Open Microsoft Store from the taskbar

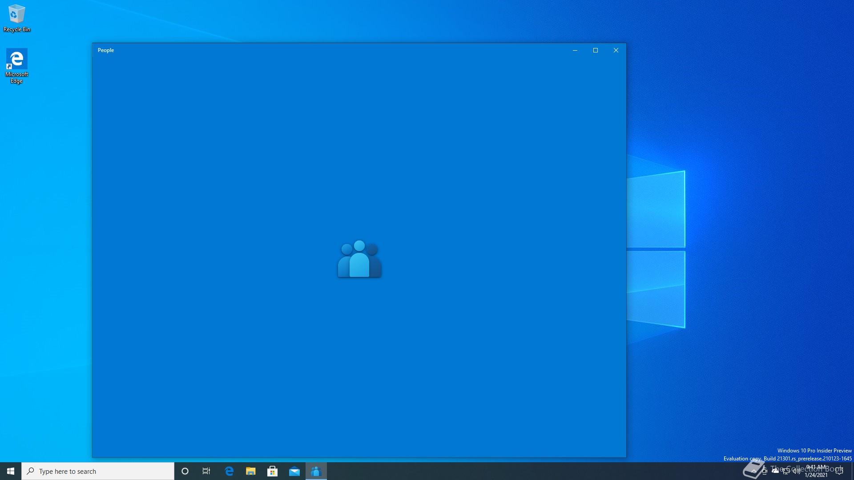tap(273, 471)
